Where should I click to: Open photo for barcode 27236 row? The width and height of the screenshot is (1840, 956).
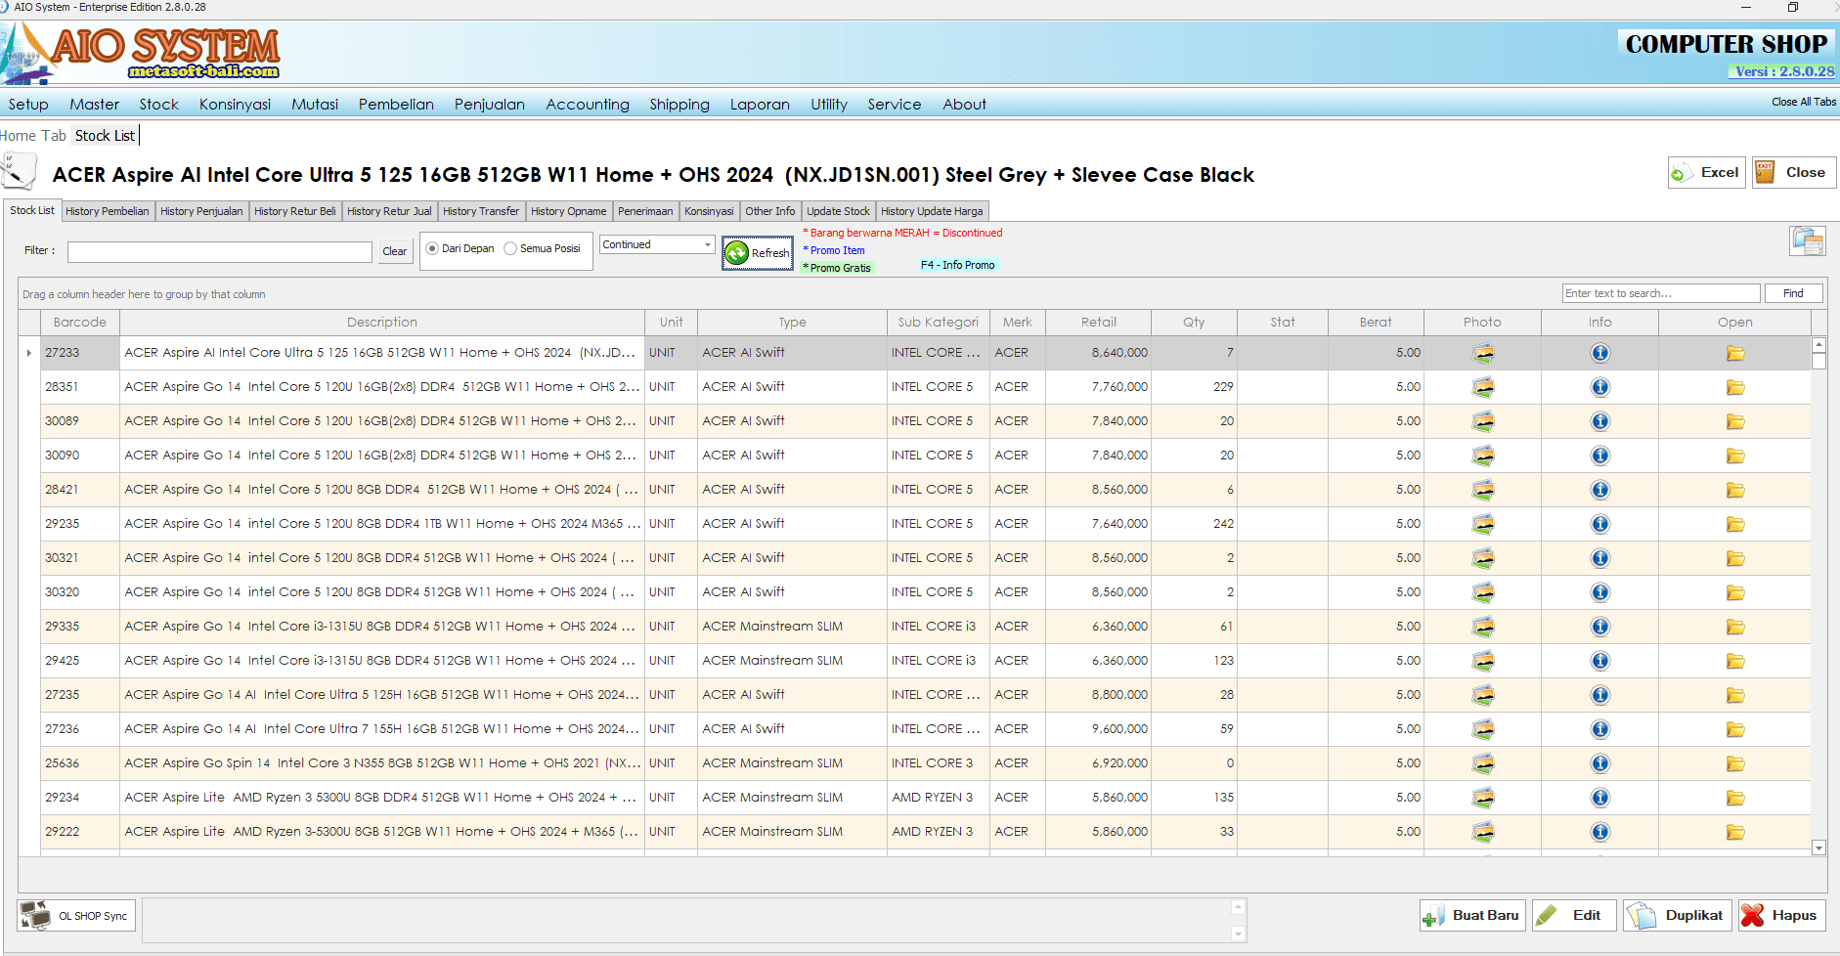coord(1482,729)
